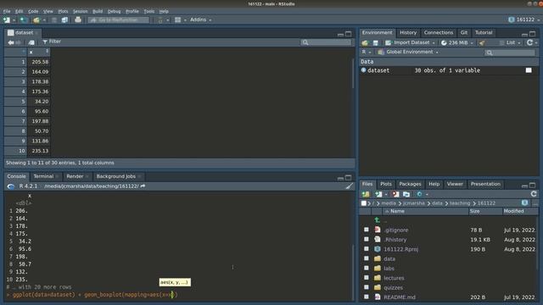Click working directory arrow in Console header

coord(143,186)
